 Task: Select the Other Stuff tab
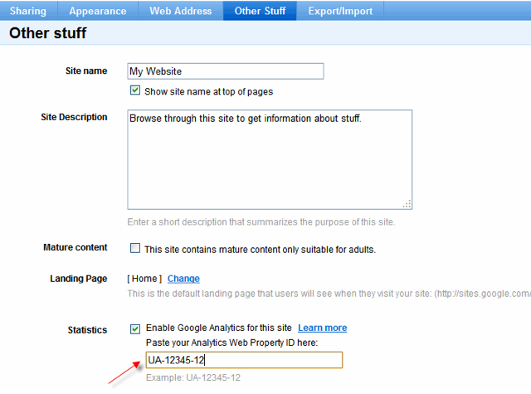coord(260,11)
